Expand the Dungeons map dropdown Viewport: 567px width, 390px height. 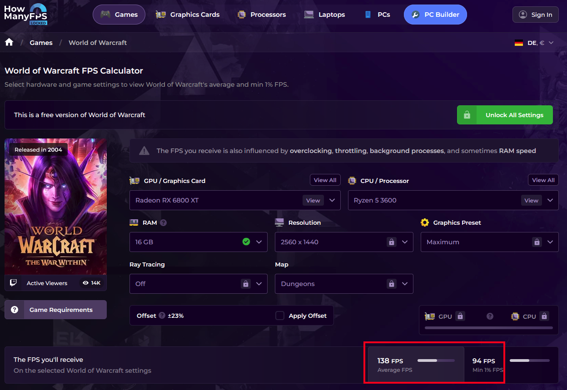[x=405, y=284]
